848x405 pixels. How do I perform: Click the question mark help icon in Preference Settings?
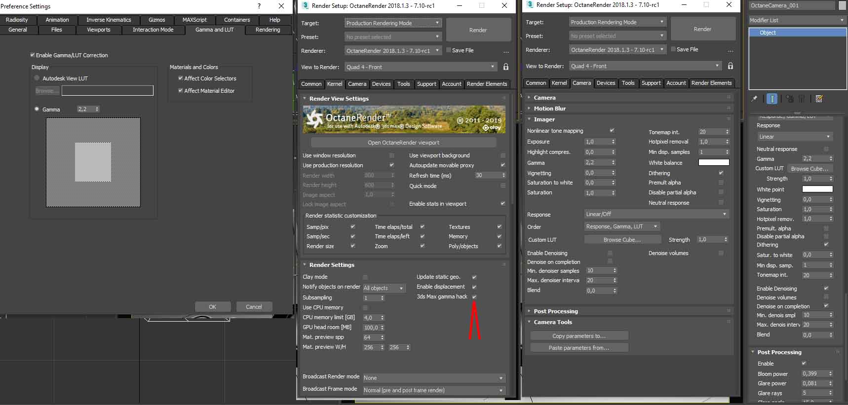tap(259, 6)
